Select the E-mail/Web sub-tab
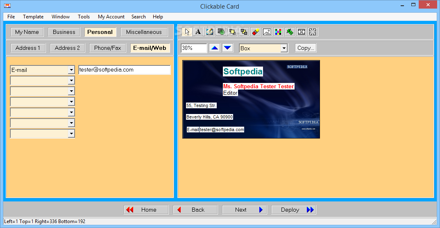440x228 pixels. (x=150, y=48)
